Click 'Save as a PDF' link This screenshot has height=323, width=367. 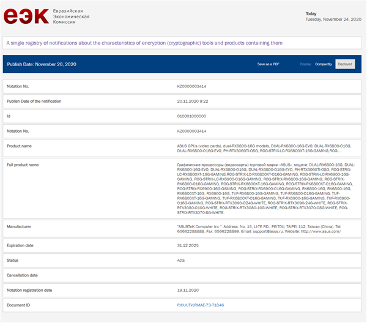point(269,64)
